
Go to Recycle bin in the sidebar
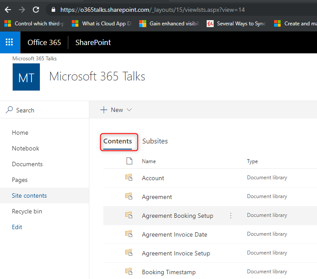27,211
